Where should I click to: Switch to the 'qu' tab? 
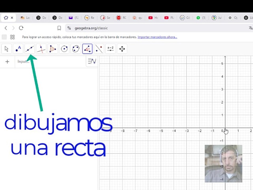[x=137, y=18]
